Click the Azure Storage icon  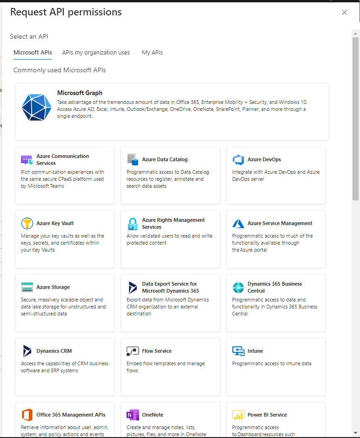pyautogui.click(x=27, y=287)
